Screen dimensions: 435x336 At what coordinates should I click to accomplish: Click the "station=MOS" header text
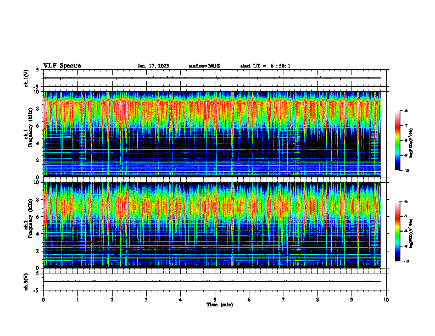[x=204, y=66]
